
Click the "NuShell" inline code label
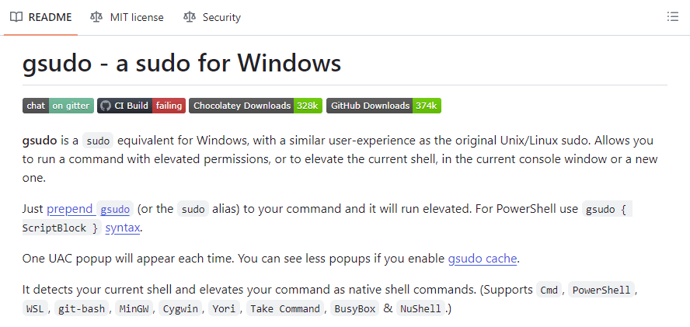[420, 308]
